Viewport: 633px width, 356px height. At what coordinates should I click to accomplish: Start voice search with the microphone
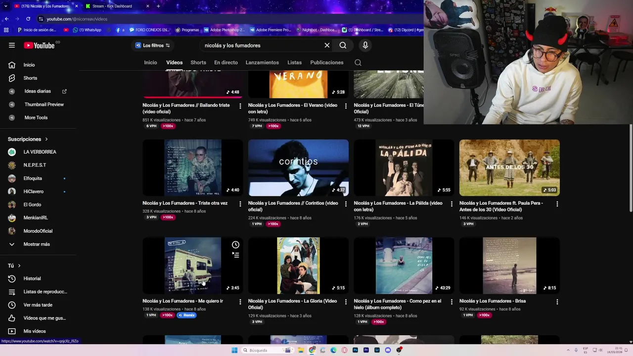(x=365, y=45)
